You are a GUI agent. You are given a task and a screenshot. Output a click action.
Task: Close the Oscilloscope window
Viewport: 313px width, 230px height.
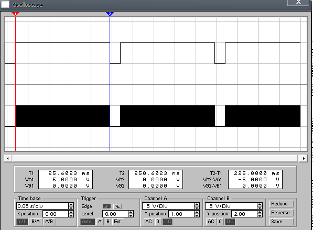298,3
